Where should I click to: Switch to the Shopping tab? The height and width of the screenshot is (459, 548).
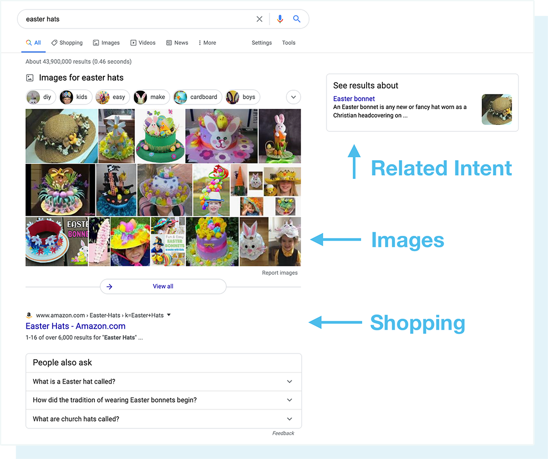point(67,43)
